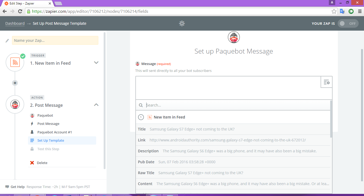Click Delete in the action step list

coord(42,163)
